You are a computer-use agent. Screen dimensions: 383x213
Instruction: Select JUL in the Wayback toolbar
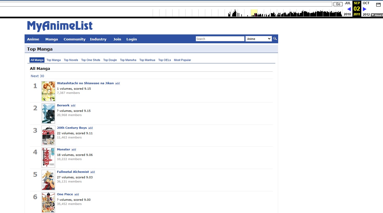click(347, 3)
